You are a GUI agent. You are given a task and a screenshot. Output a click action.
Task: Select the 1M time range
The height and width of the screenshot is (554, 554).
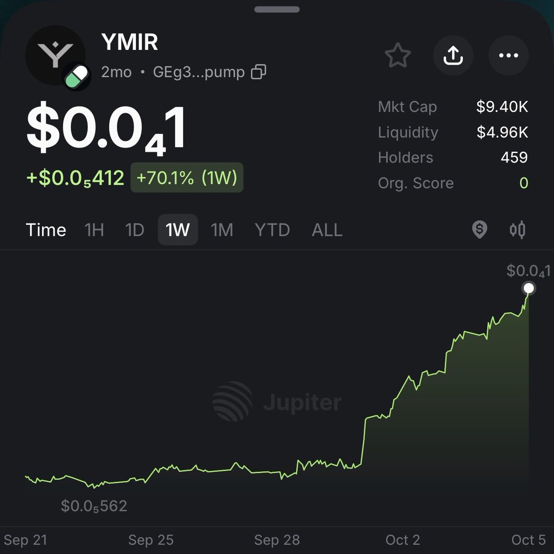222,230
